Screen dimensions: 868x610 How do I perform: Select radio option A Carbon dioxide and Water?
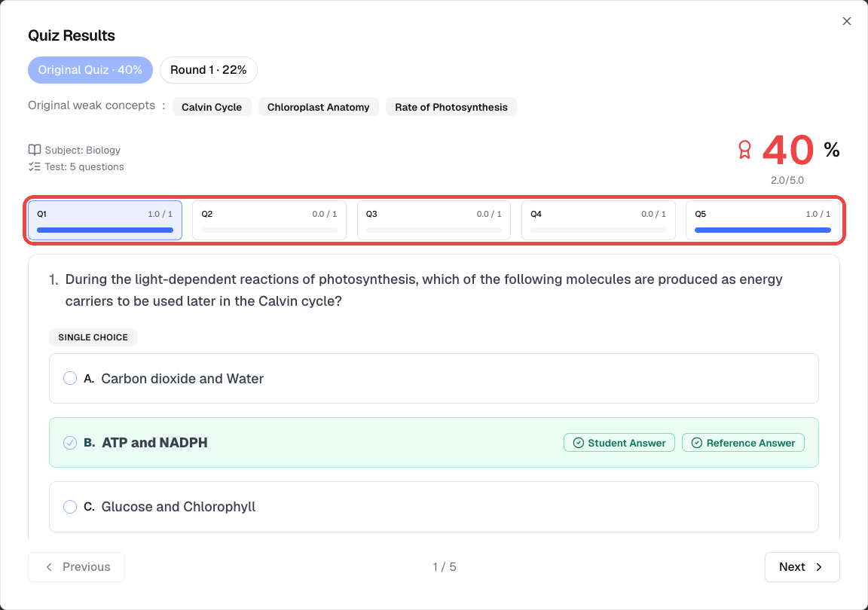point(70,378)
